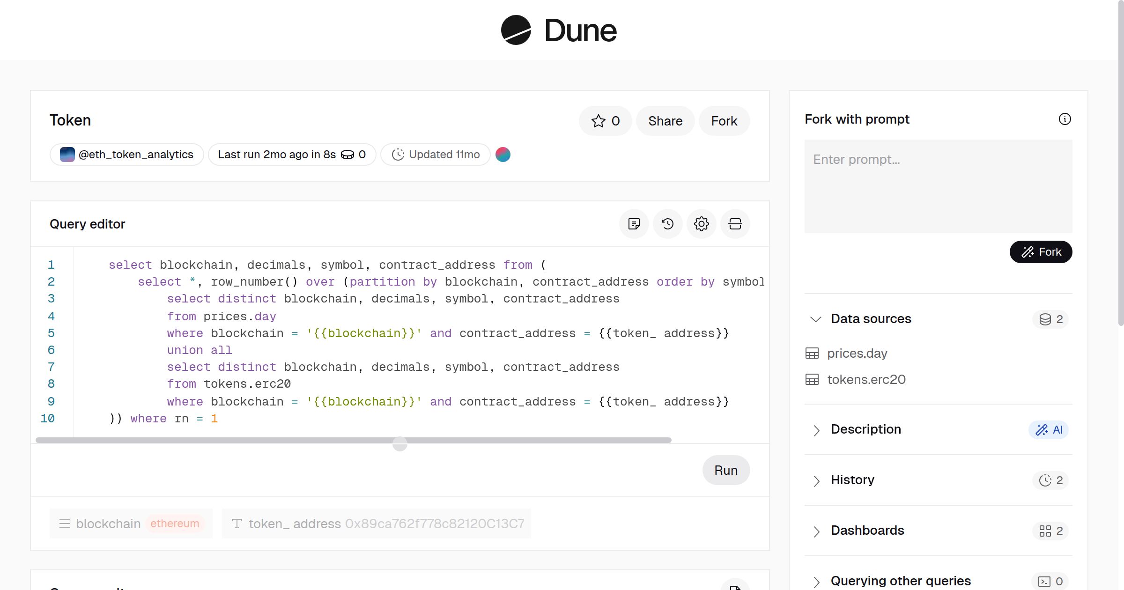This screenshot has height=590, width=1124.
Task: Expand the History section
Action: (817, 481)
